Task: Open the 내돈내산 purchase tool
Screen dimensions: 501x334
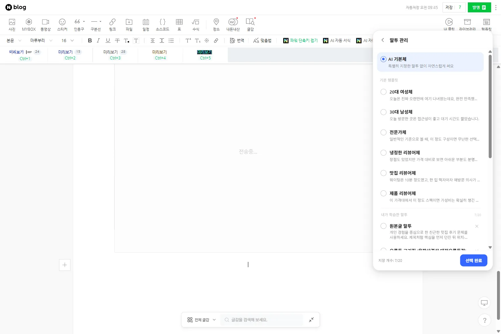Action: coord(233,25)
